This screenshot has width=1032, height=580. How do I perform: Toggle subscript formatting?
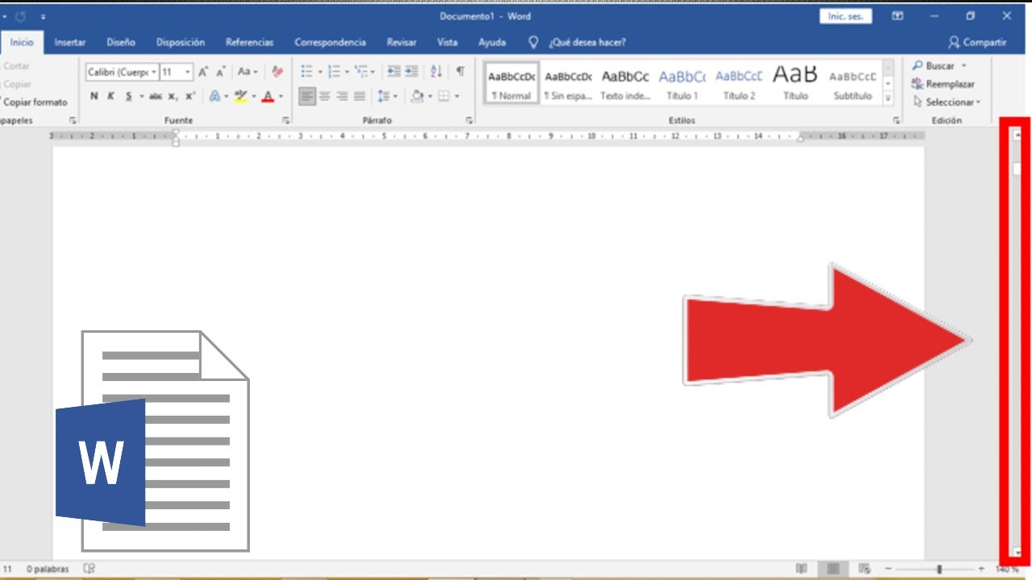click(173, 96)
